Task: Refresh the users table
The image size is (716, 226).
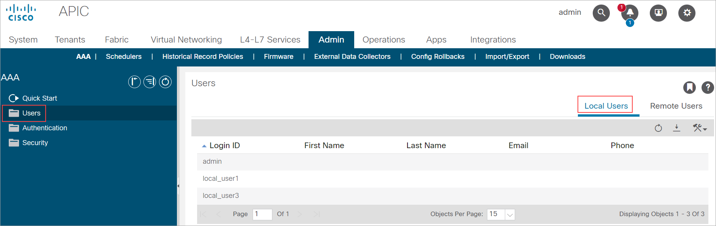Action: [x=658, y=128]
